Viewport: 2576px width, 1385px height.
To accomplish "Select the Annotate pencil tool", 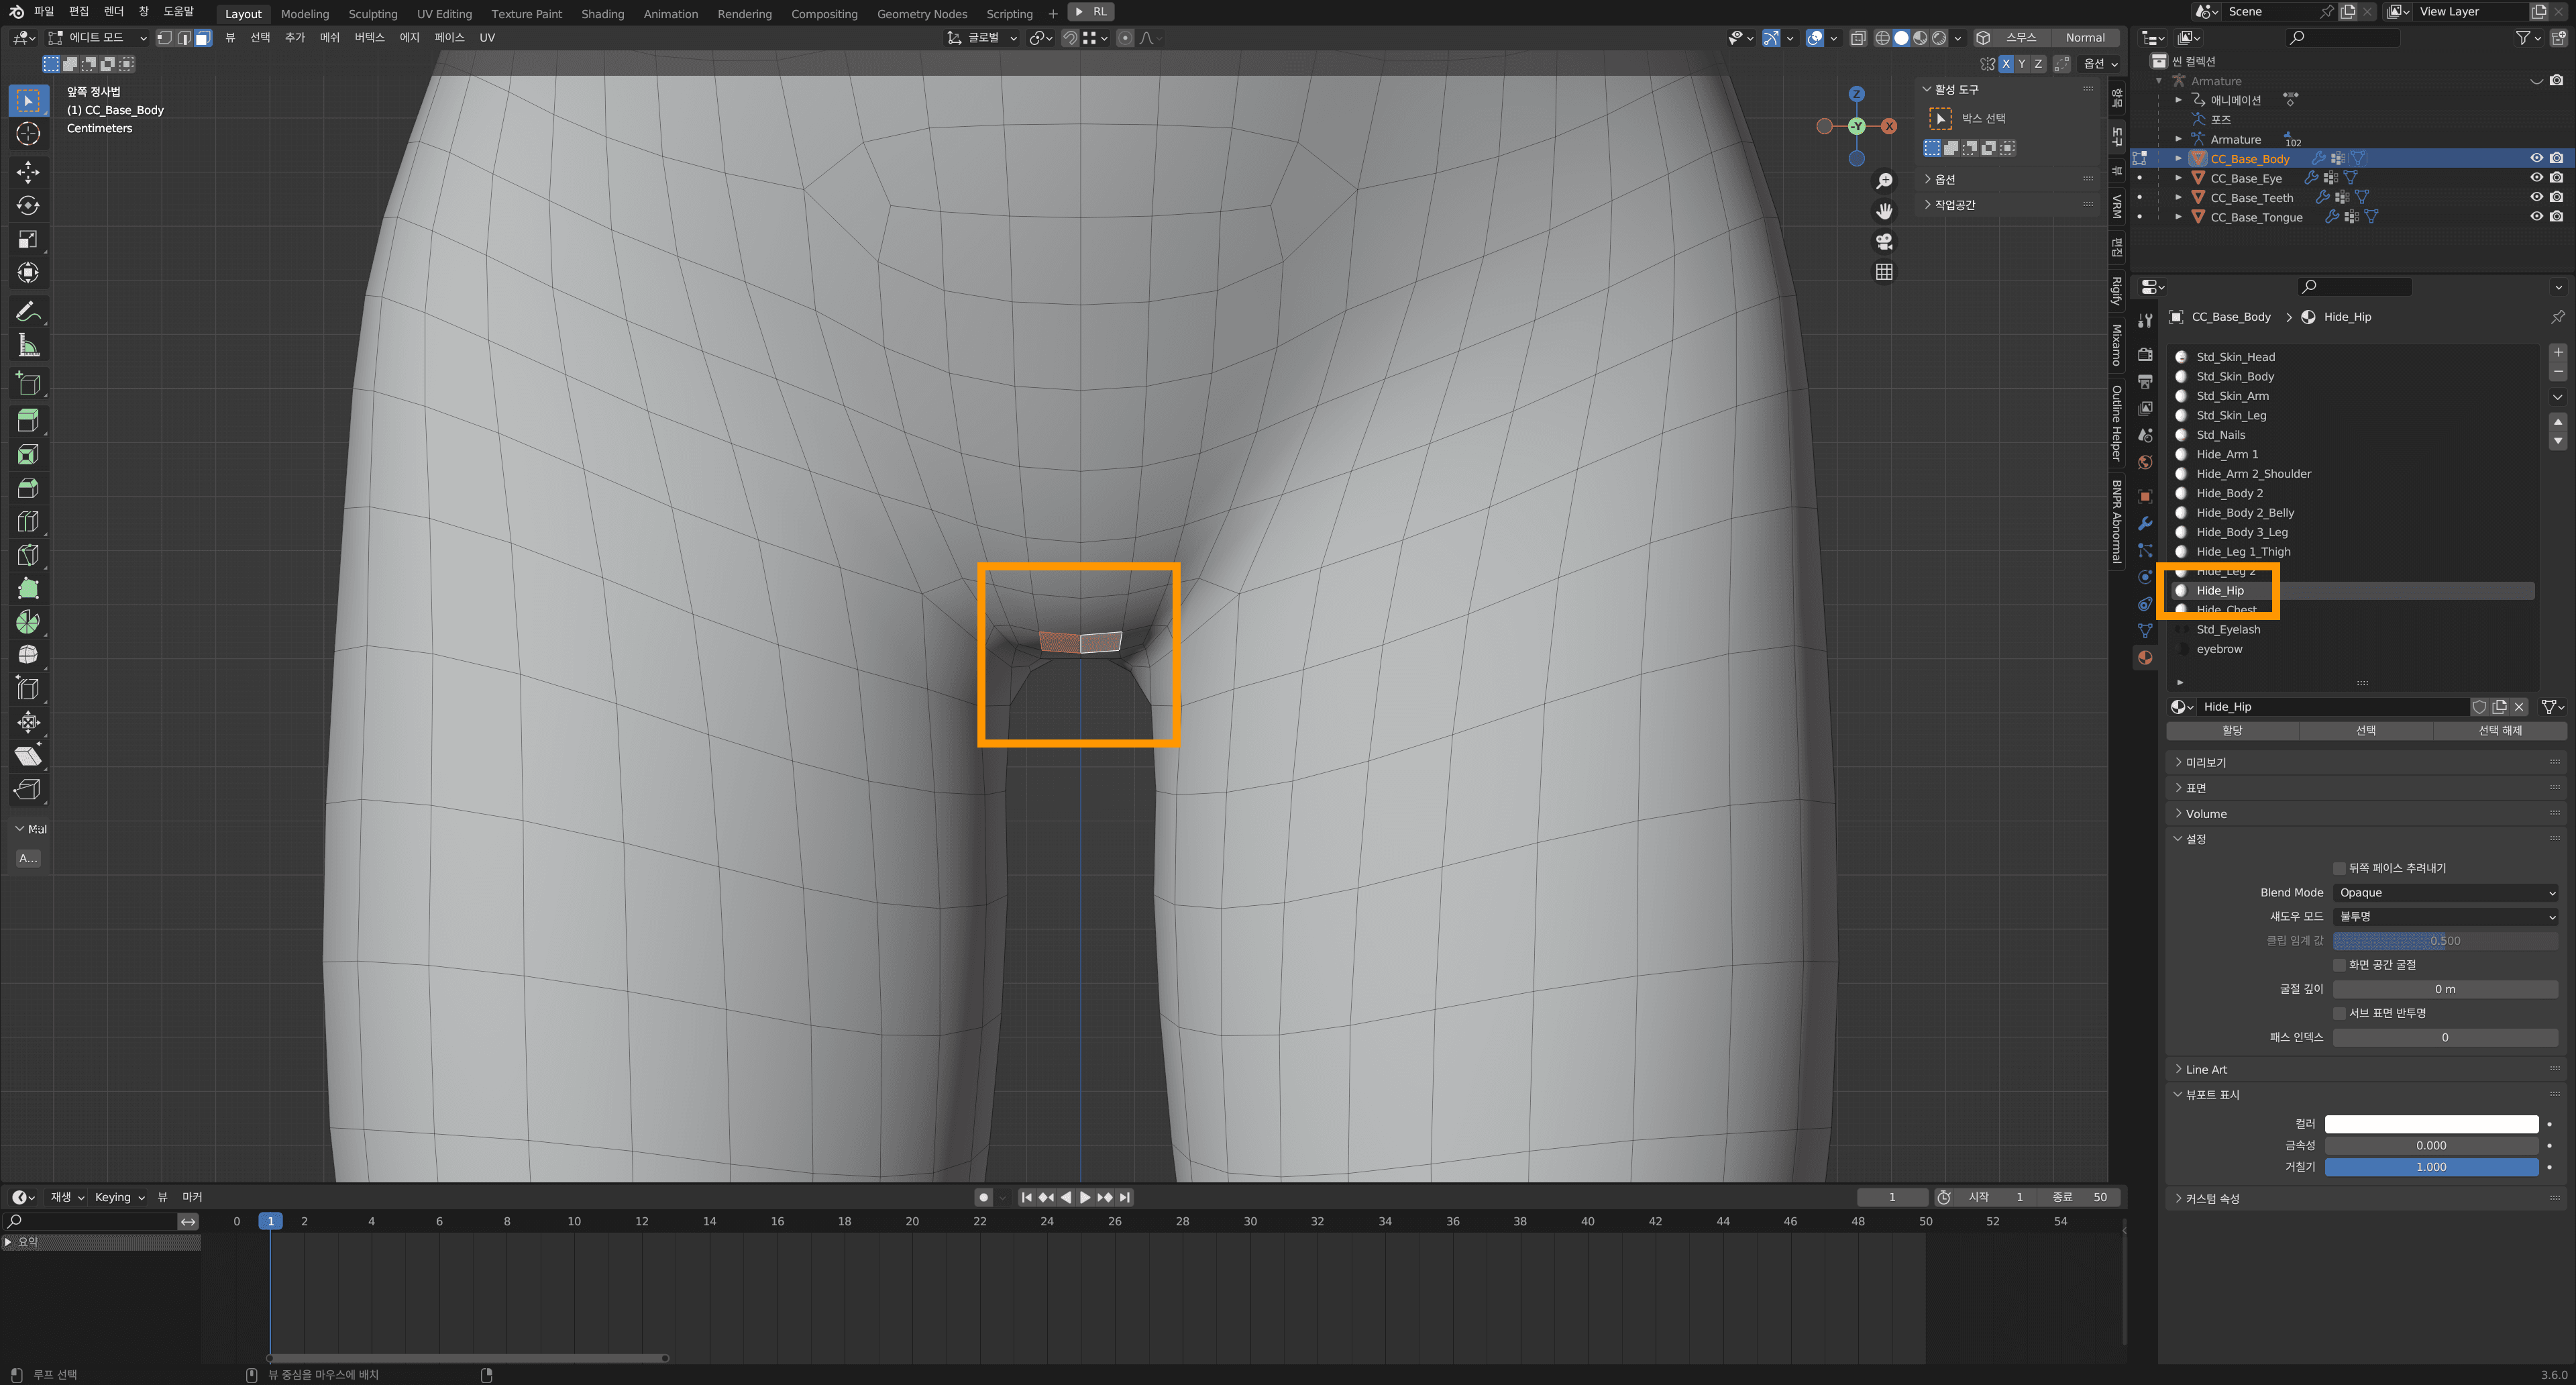I will 28,312.
